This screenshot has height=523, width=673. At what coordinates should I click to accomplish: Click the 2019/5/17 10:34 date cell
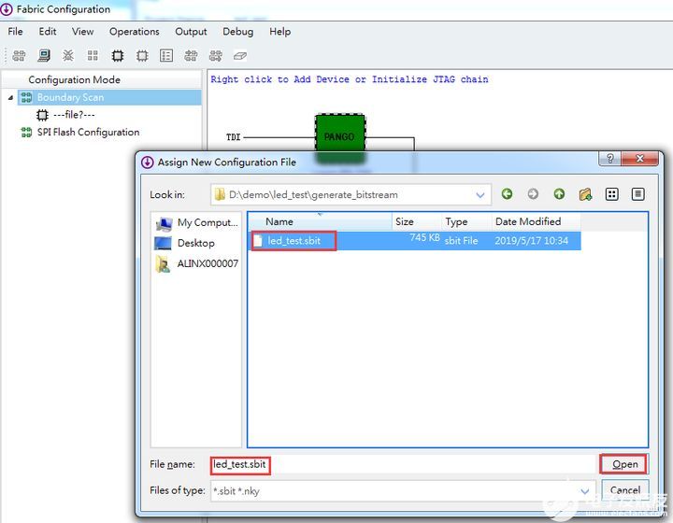[531, 241]
